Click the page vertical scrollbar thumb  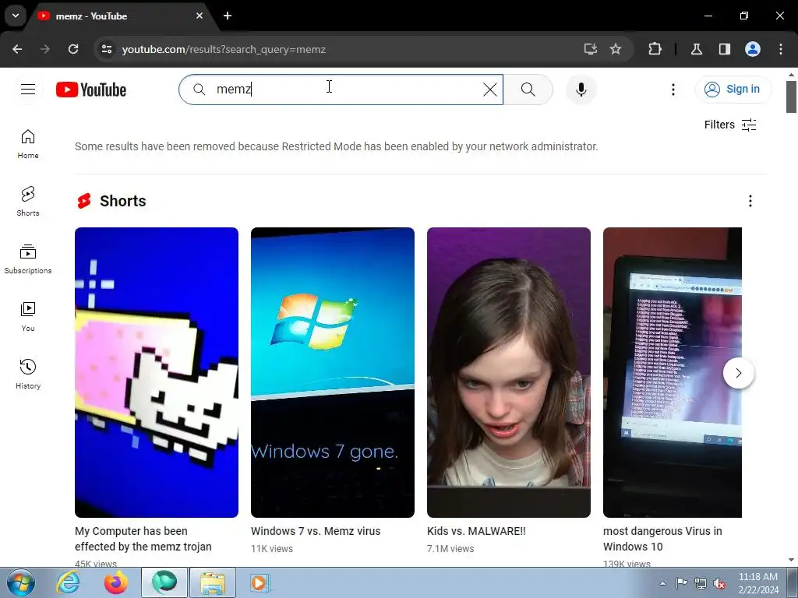(x=792, y=97)
